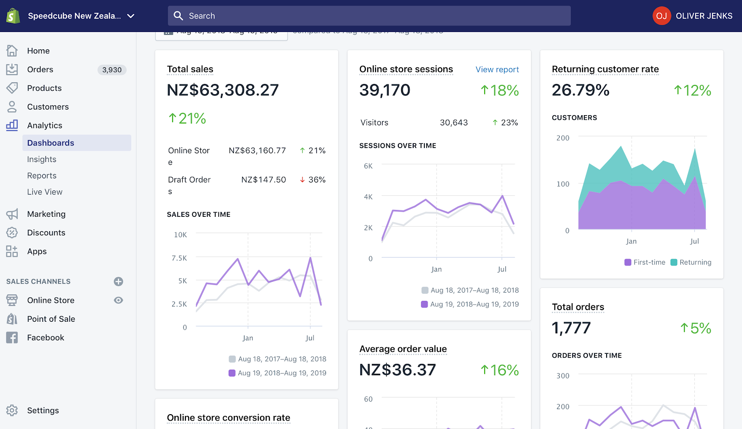Toggle the Online Store eye icon

(119, 300)
